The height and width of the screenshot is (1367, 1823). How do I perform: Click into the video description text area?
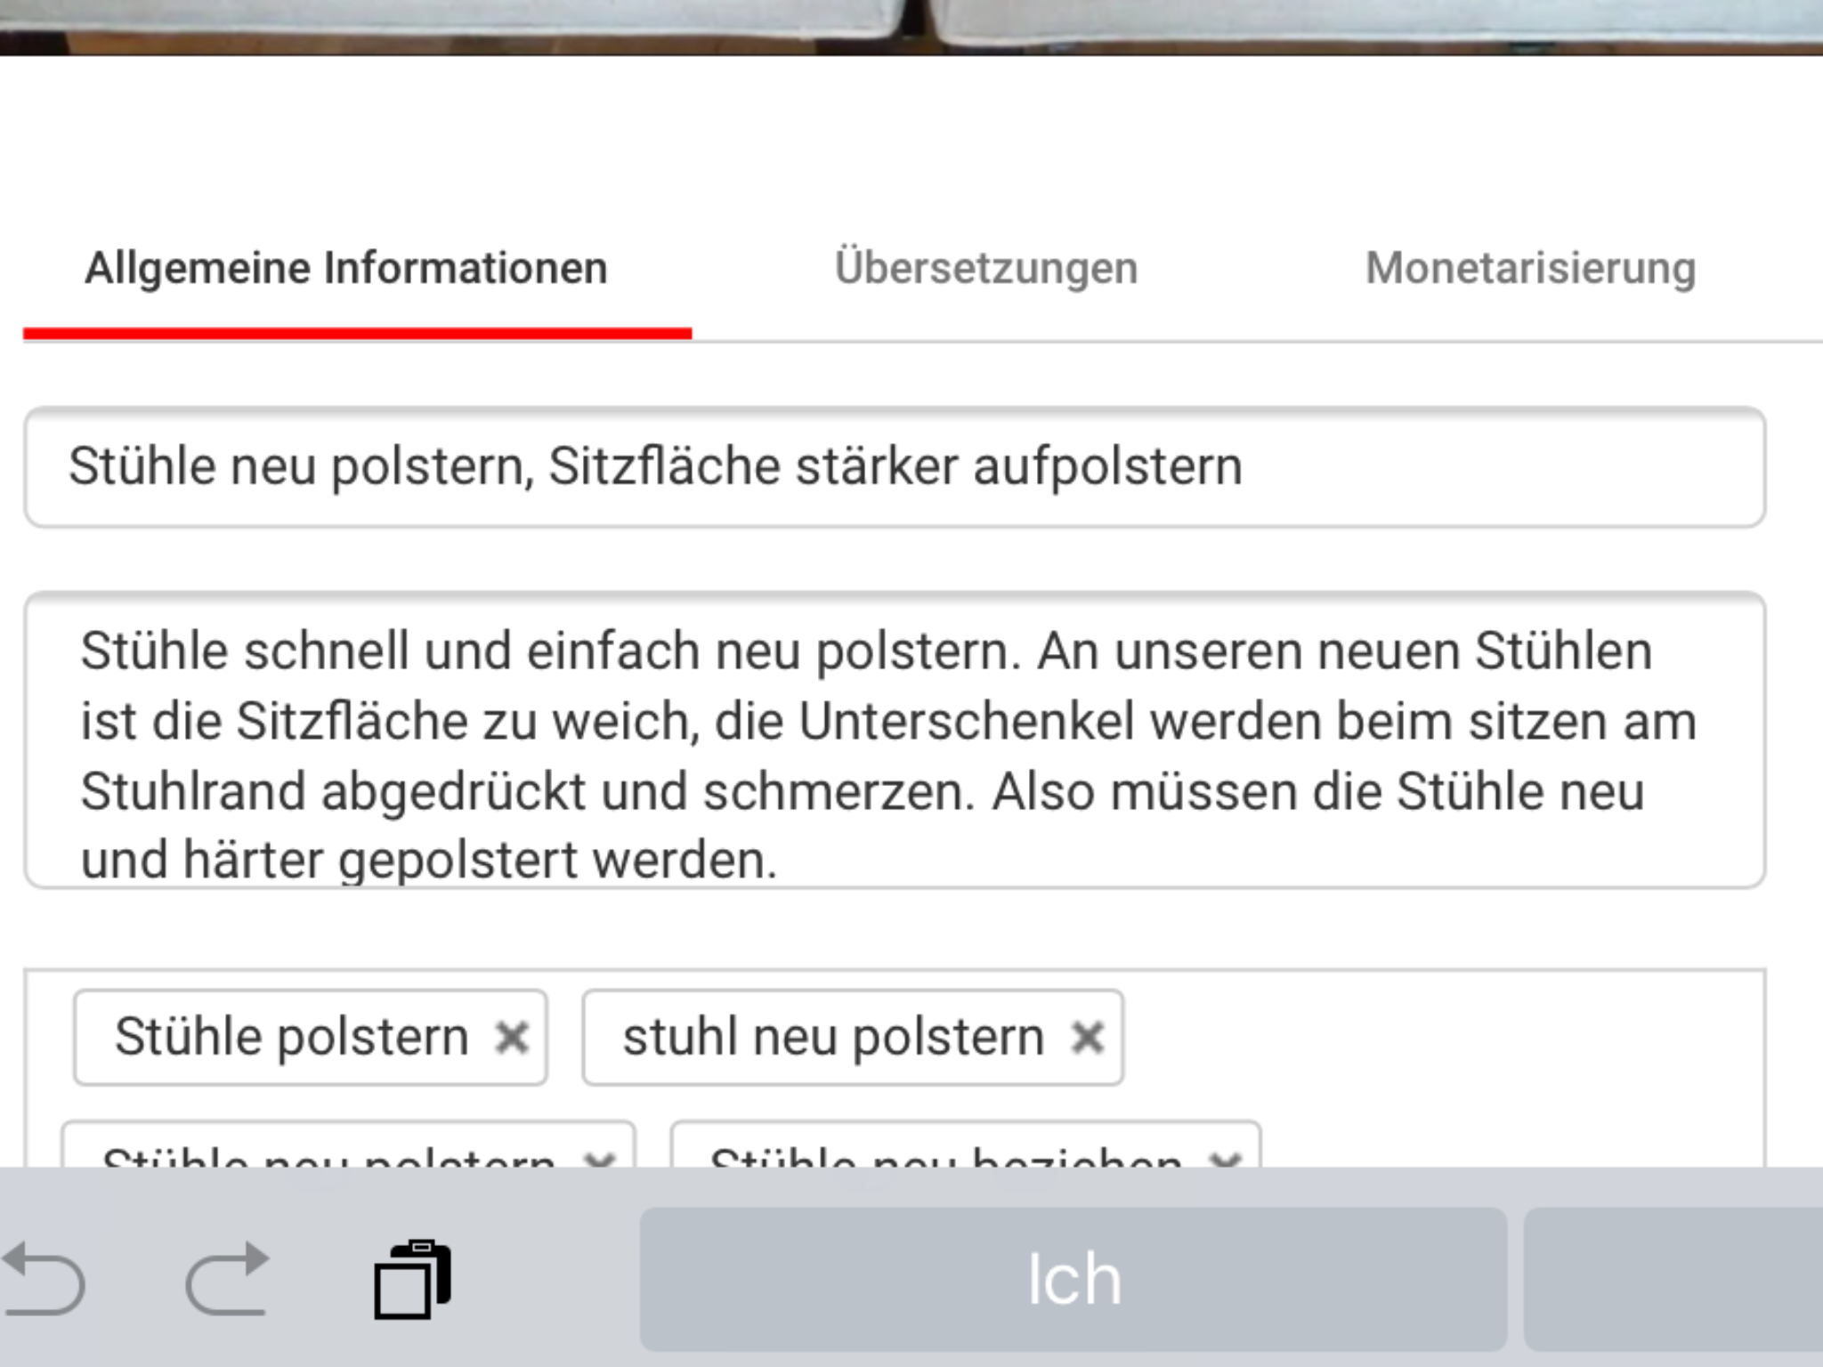tap(894, 739)
